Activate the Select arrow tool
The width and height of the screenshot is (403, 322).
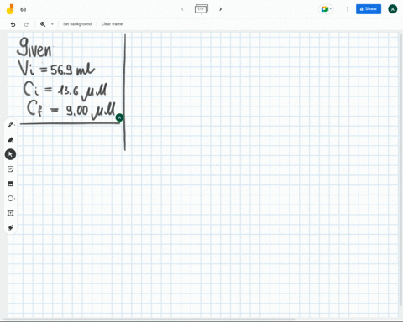[10, 154]
